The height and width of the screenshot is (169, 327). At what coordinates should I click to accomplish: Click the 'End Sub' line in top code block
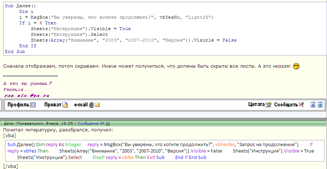click(15, 52)
